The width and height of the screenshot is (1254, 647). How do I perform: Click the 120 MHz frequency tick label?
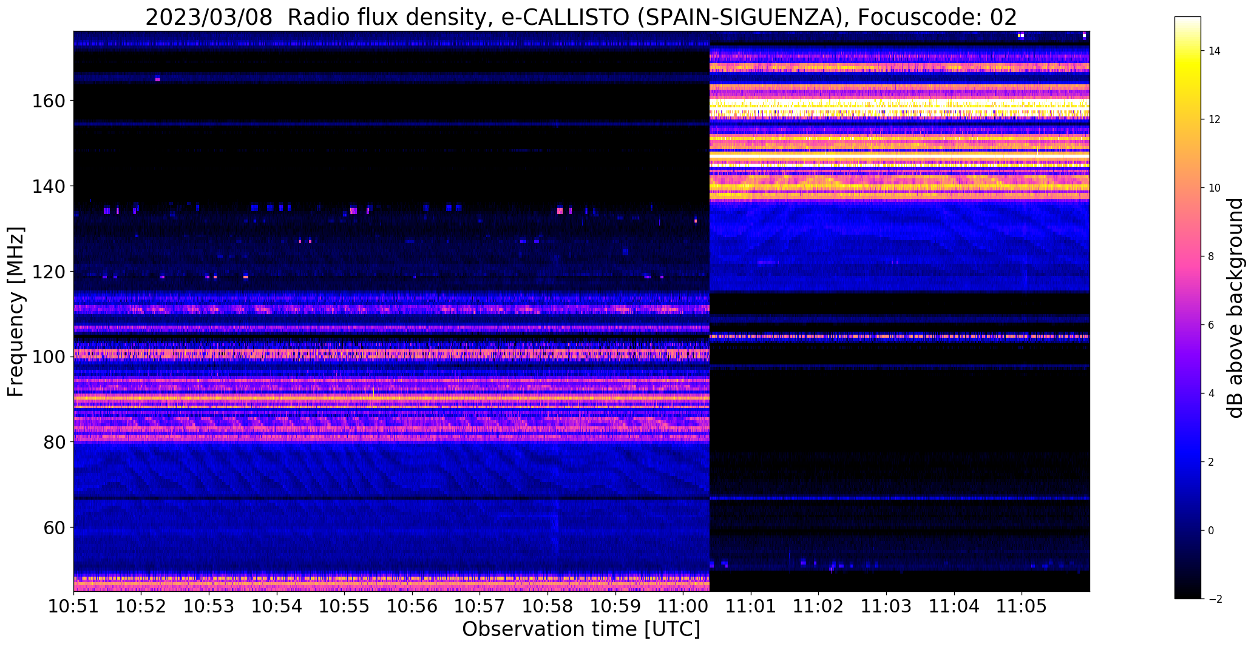tap(48, 272)
